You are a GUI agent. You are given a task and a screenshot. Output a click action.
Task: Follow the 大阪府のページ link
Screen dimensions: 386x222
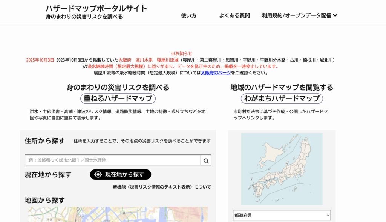216,73
